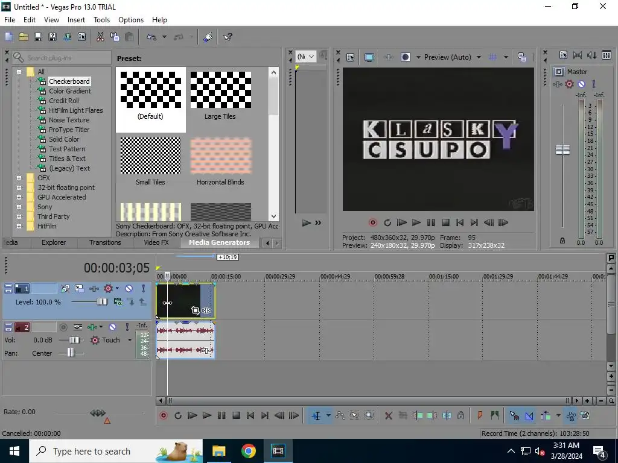Click the Properties icon in main toolbar
This screenshot has height=463, width=618.
click(x=81, y=37)
